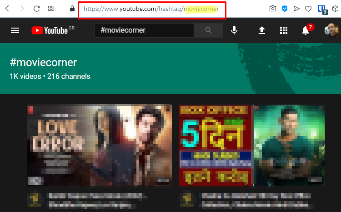Go back with the browser back arrow
The image size is (341, 212).
(x=7, y=9)
